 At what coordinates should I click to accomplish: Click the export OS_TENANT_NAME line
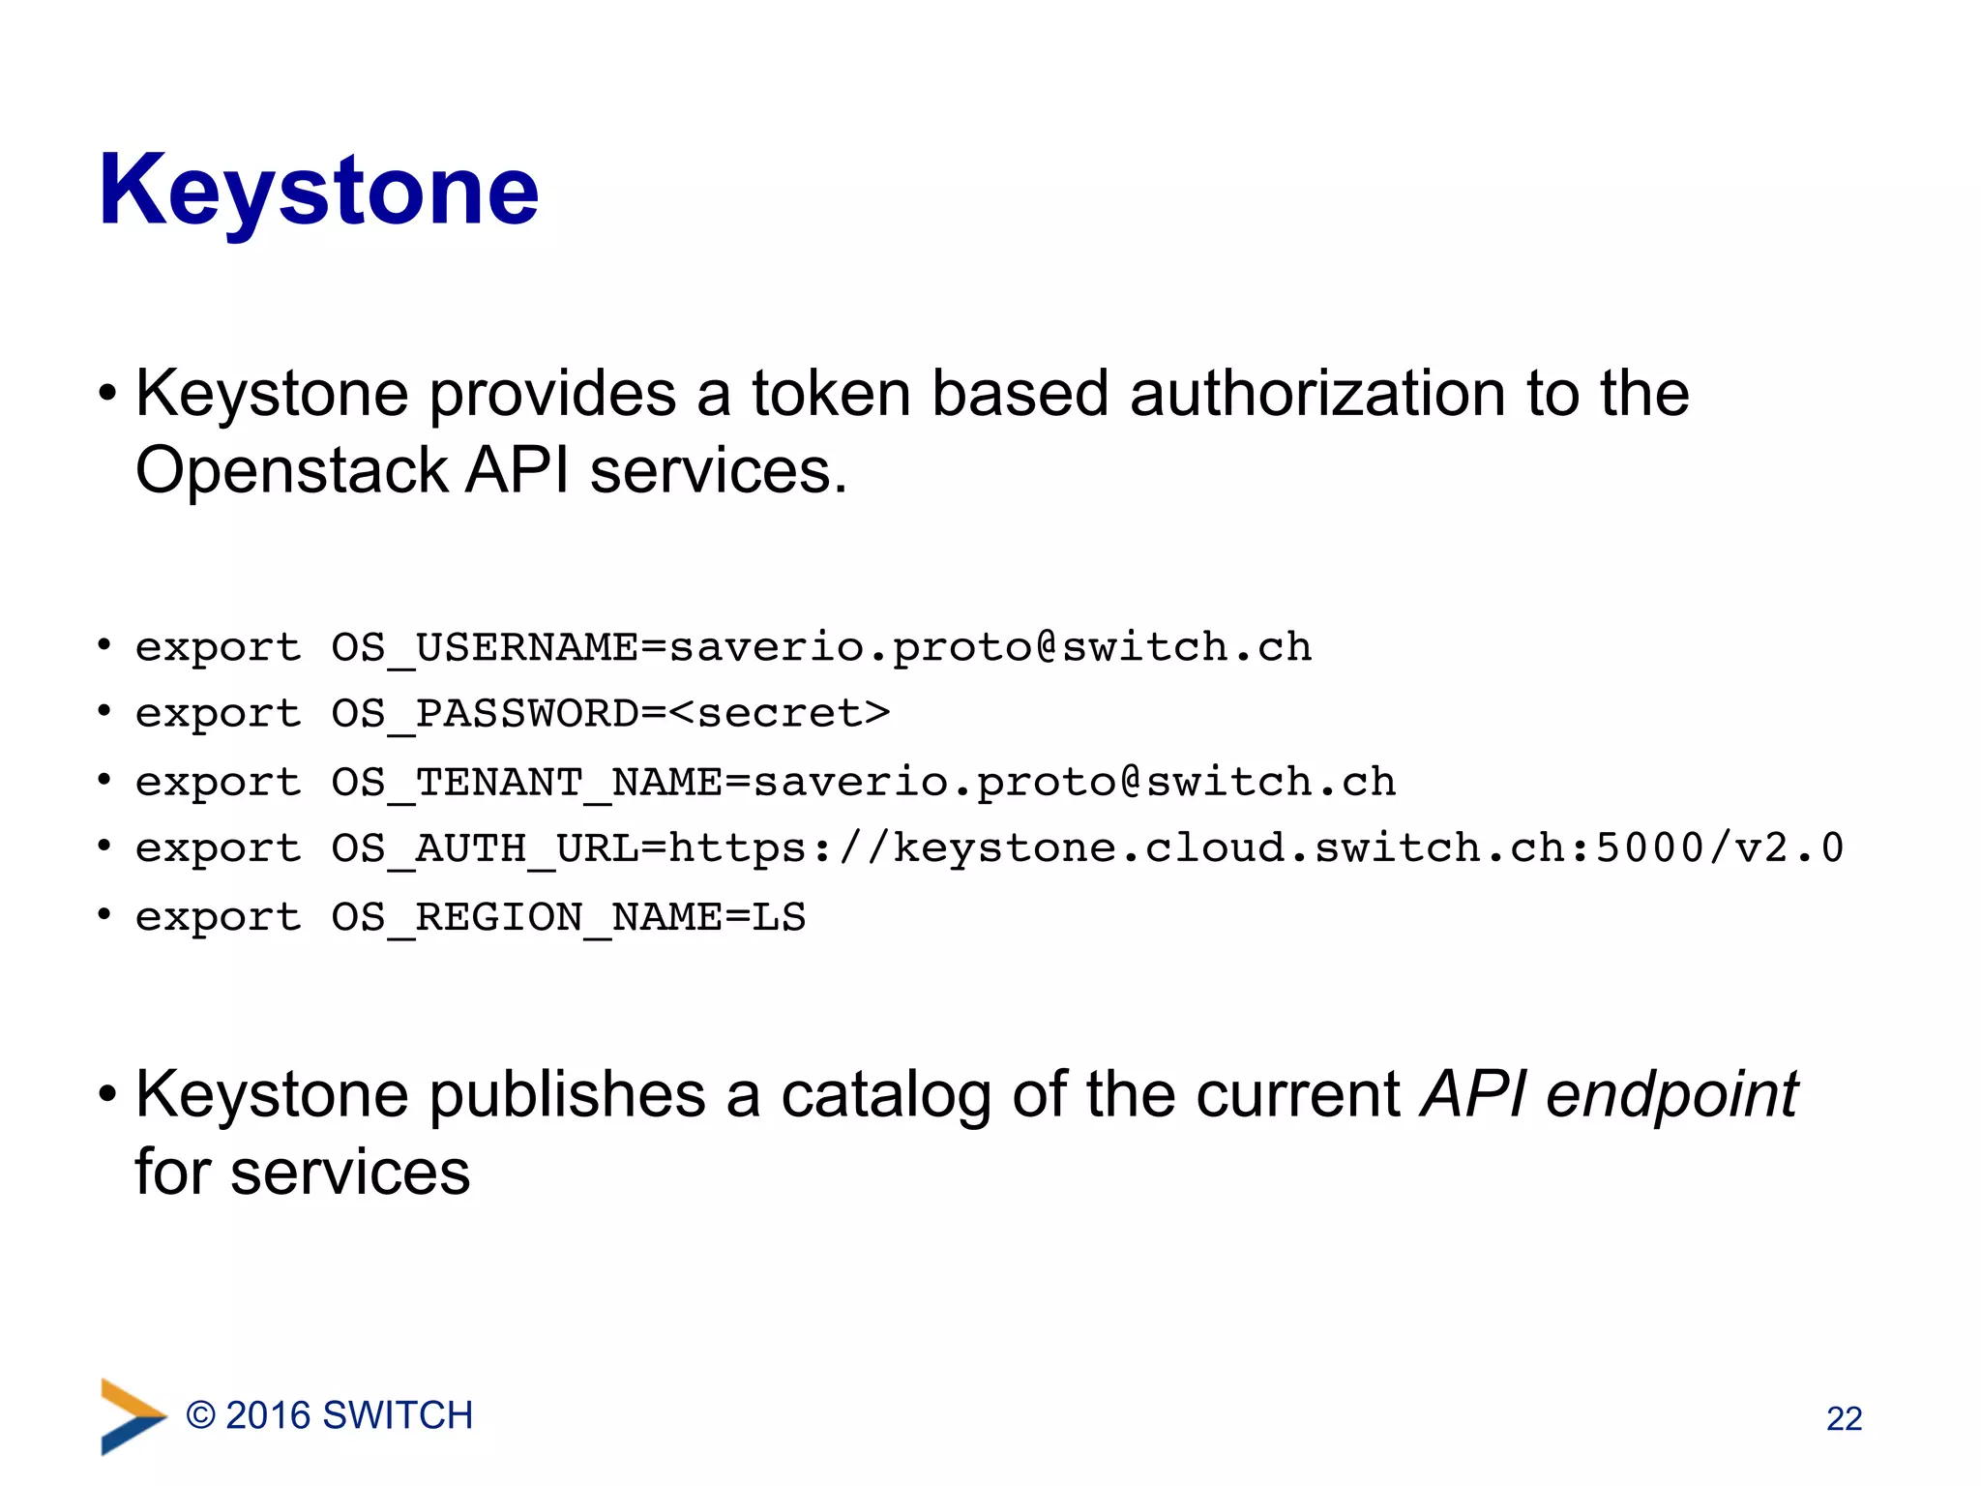click(x=765, y=781)
